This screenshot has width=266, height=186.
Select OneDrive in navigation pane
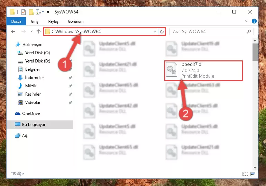tap(31, 114)
